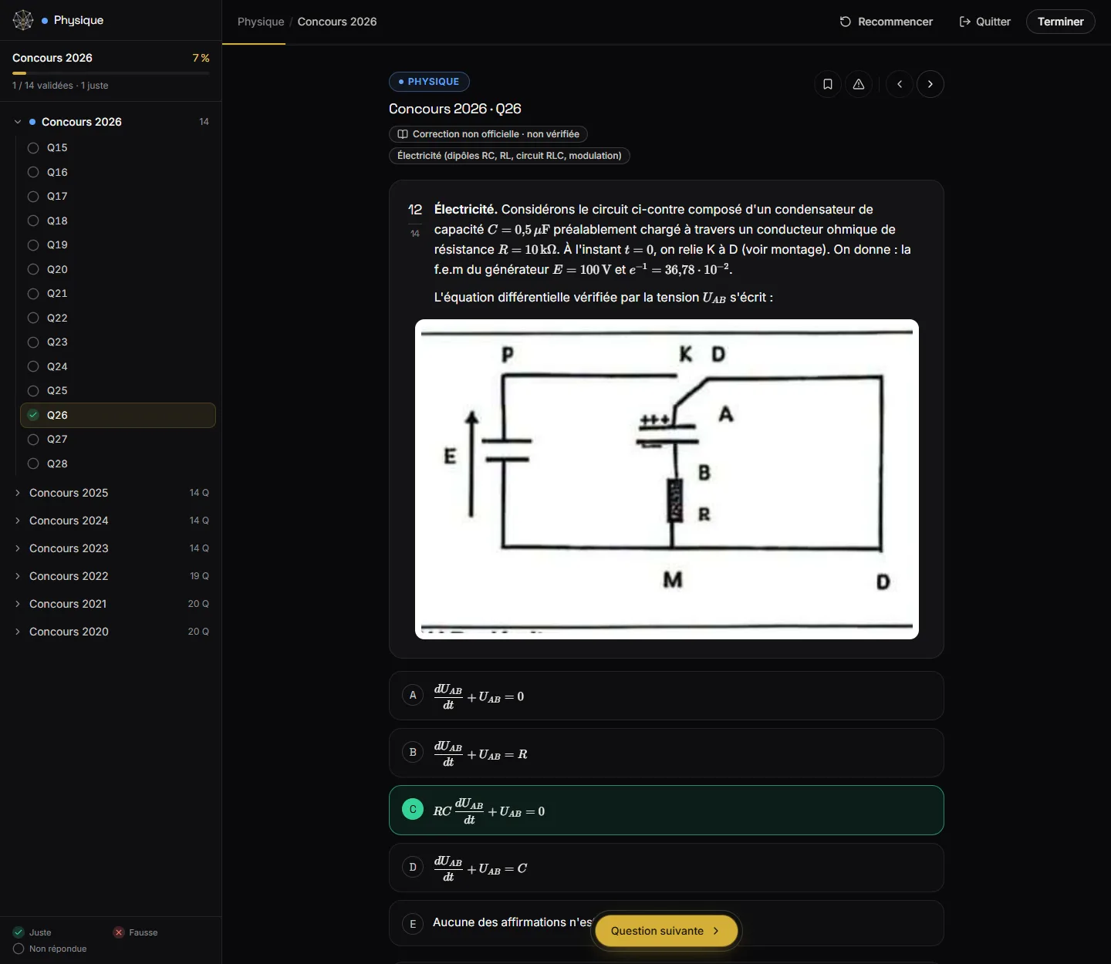The width and height of the screenshot is (1111, 964).
Task: Expand the Concours 2025 section
Action: click(x=112, y=493)
